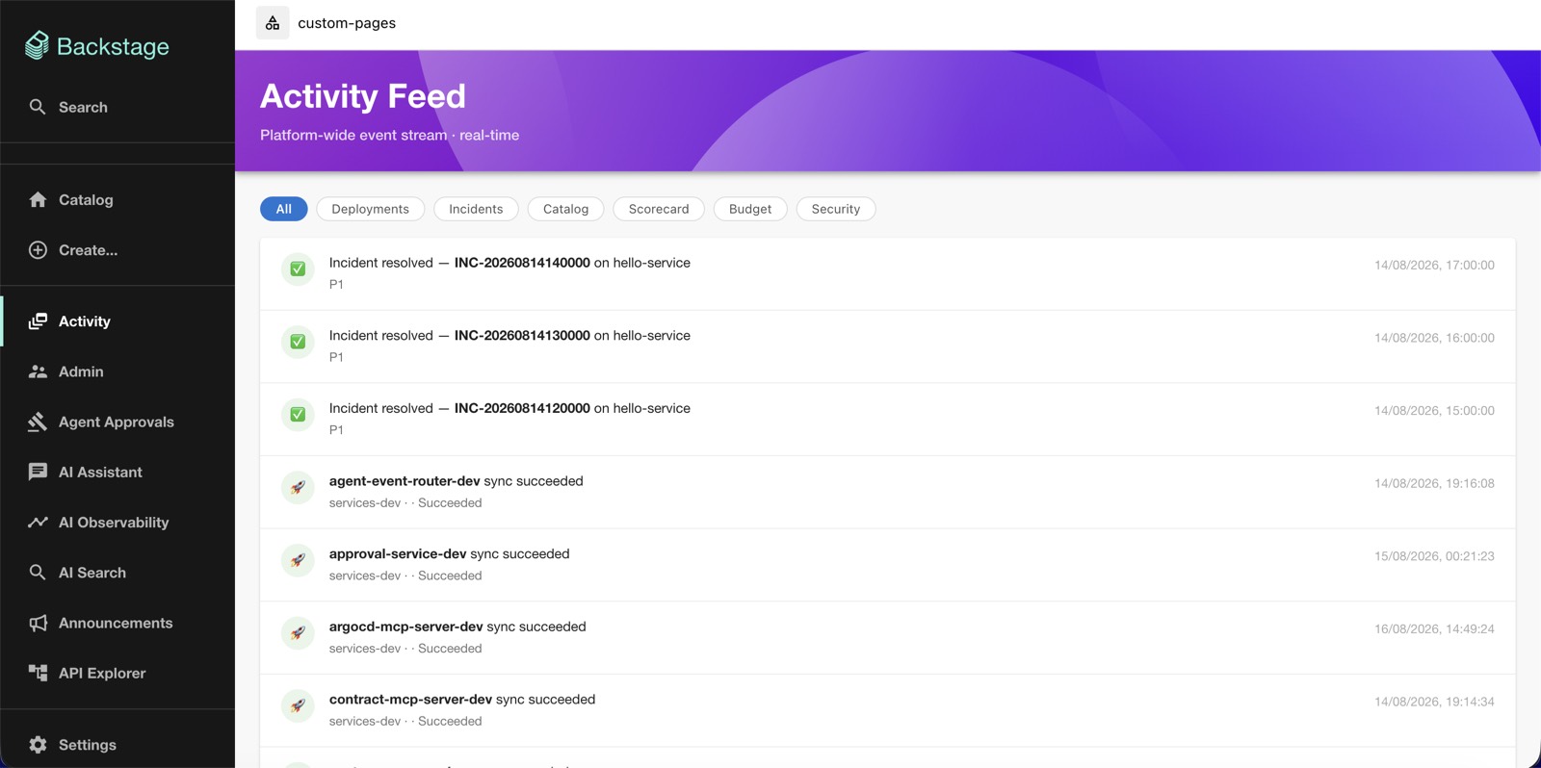Filter feed by Incidents
Screen dimensions: 1541x768
pos(476,209)
